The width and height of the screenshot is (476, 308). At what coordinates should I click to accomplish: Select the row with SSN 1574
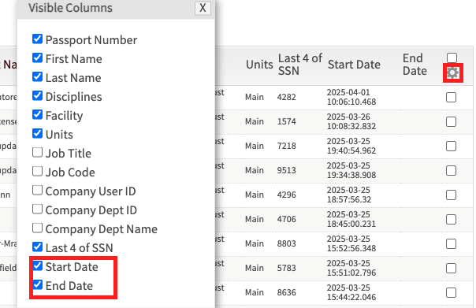point(451,121)
